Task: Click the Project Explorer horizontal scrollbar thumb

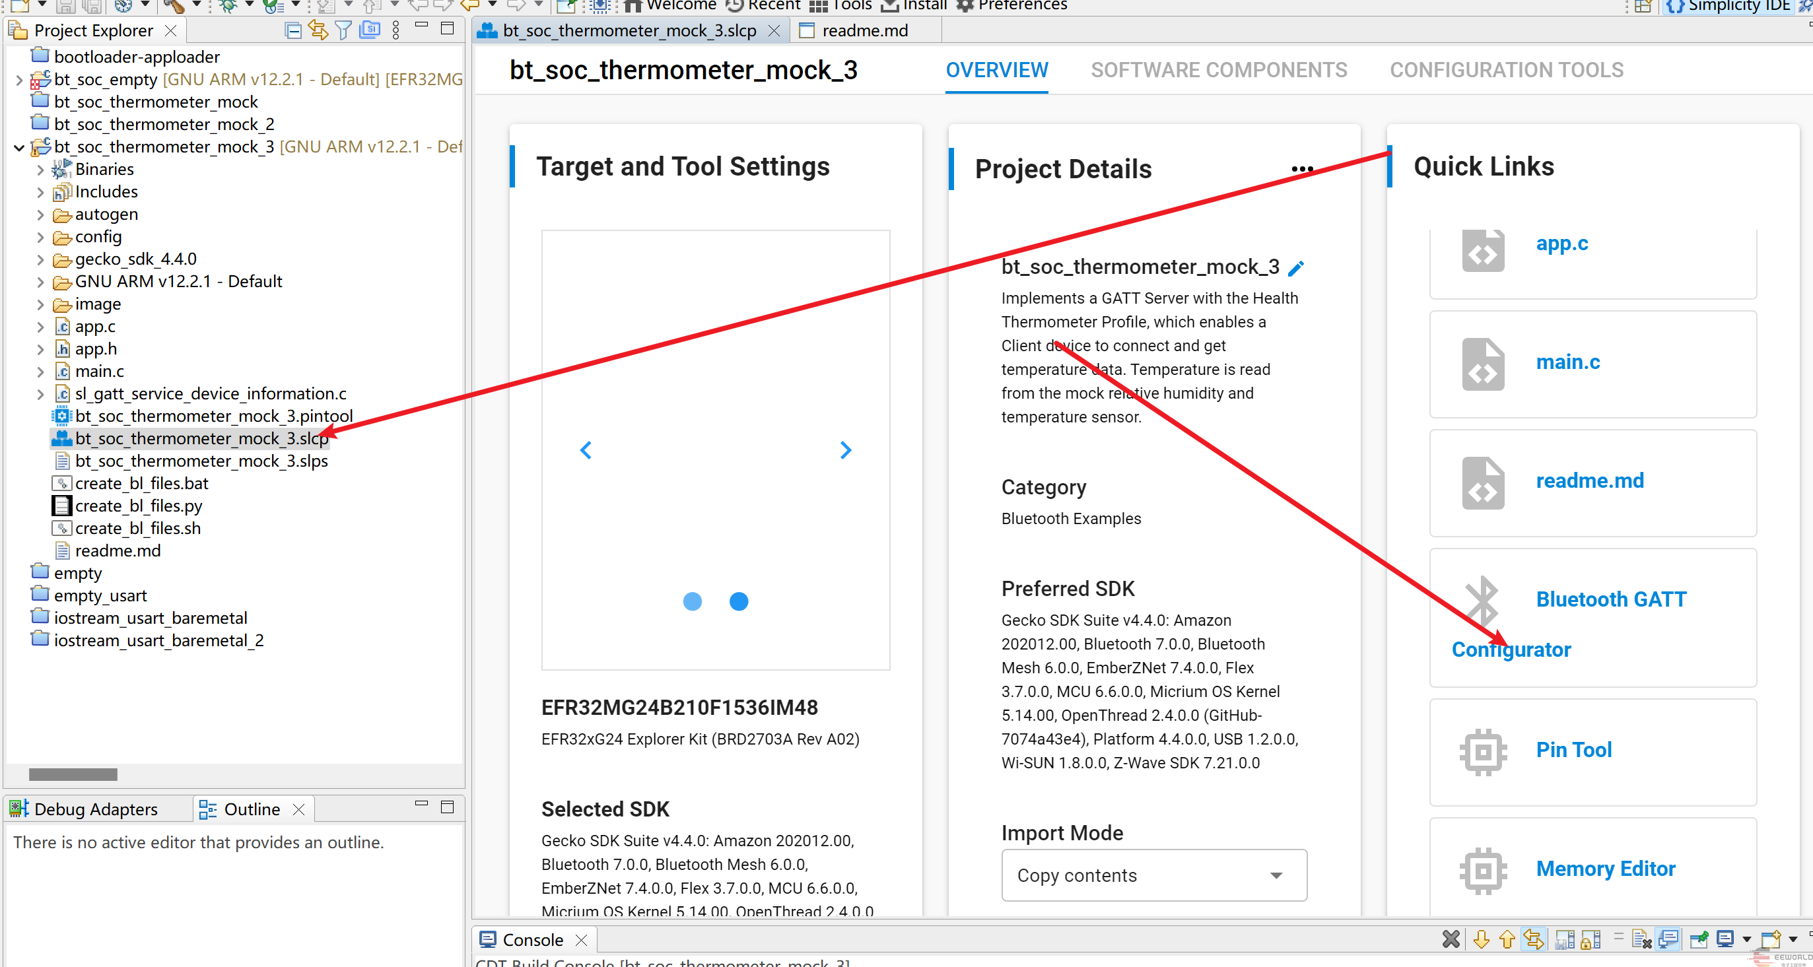Action: [73, 774]
